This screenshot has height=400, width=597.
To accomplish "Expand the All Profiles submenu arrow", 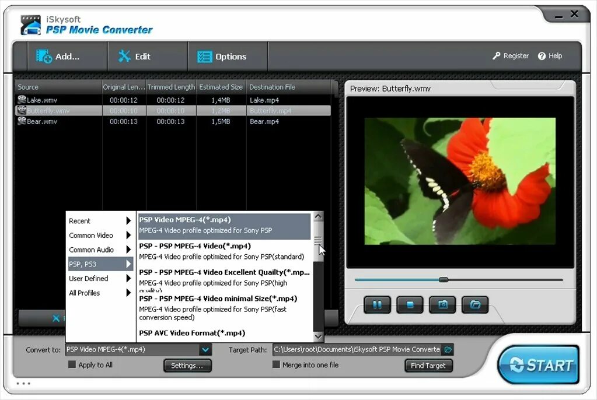I will [x=128, y=293].
